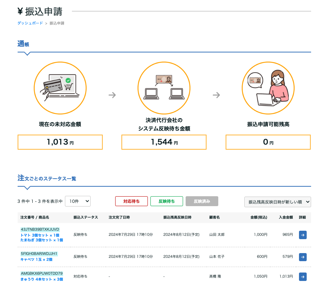Viewport: 332px width, 296px height.
Task: Click the payment agency two-laptops illustration
Action: coord(164,88)
